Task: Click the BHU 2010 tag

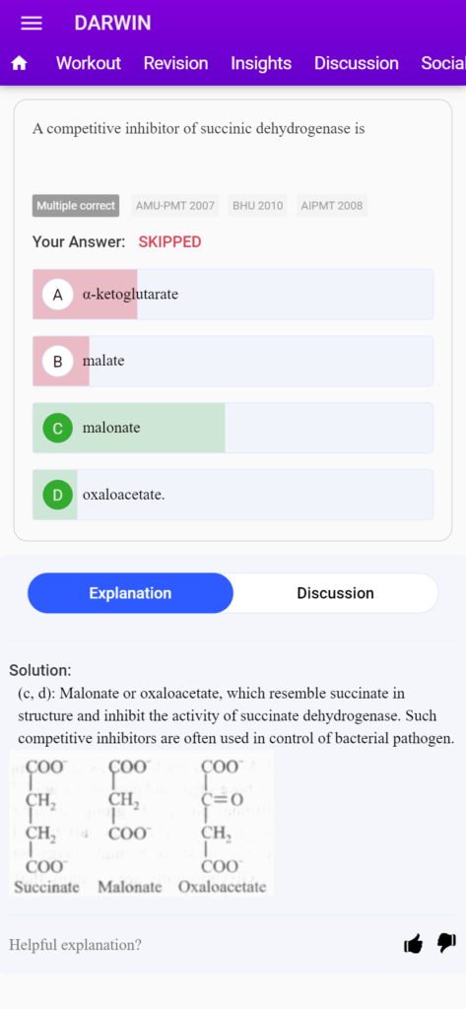Action: pos(257,206)
